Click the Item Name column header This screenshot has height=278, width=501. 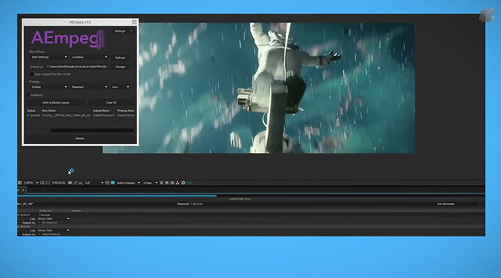[x=49, y=111]
